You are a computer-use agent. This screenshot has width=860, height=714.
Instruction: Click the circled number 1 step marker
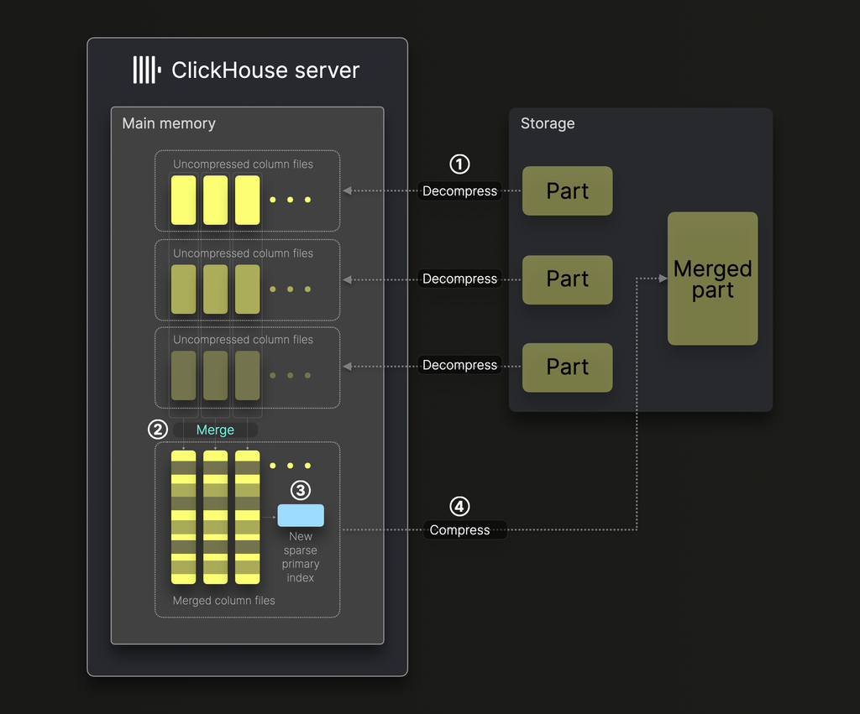(x=459, y=164)
